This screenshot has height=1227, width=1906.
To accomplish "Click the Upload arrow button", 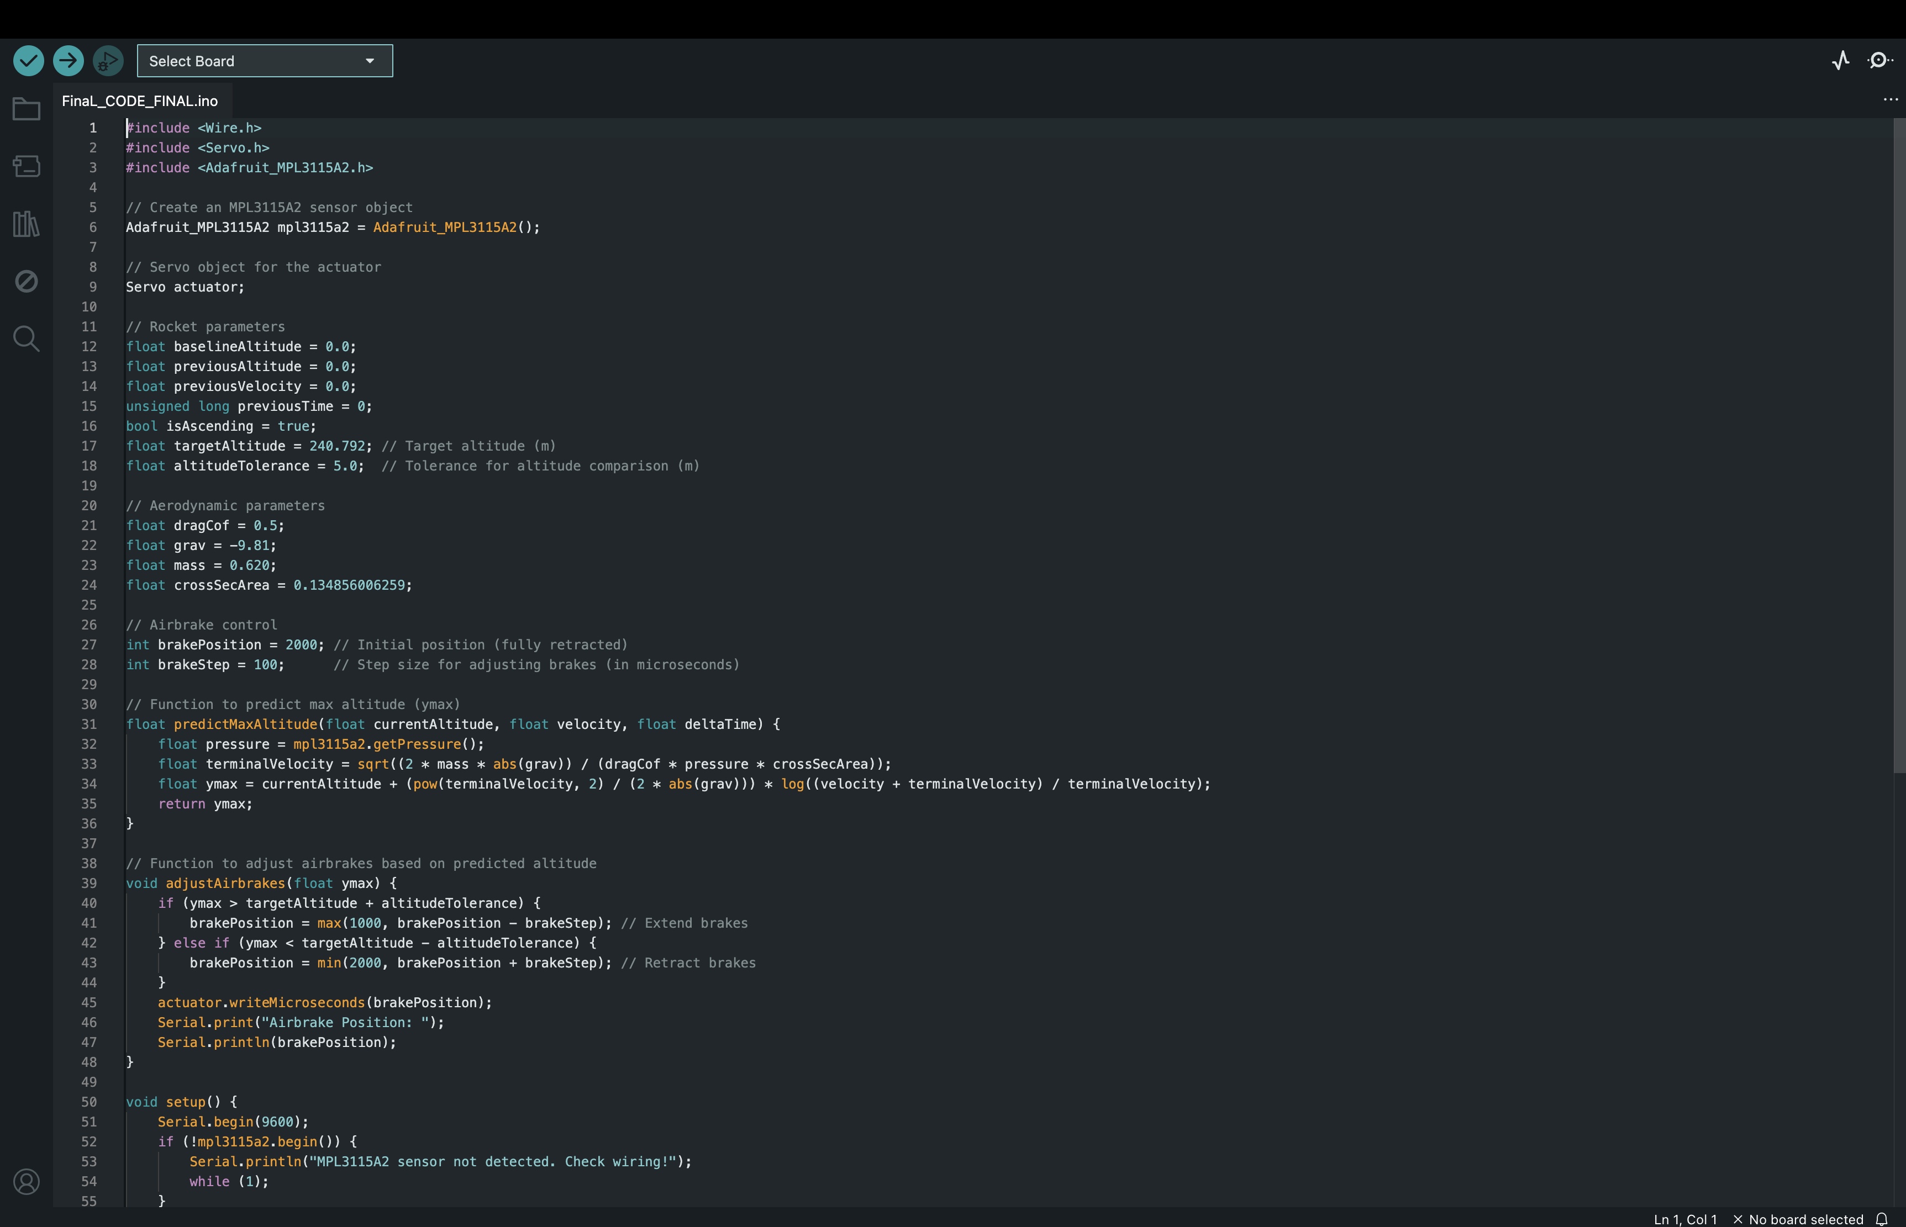I will click(x=69, y=61).
